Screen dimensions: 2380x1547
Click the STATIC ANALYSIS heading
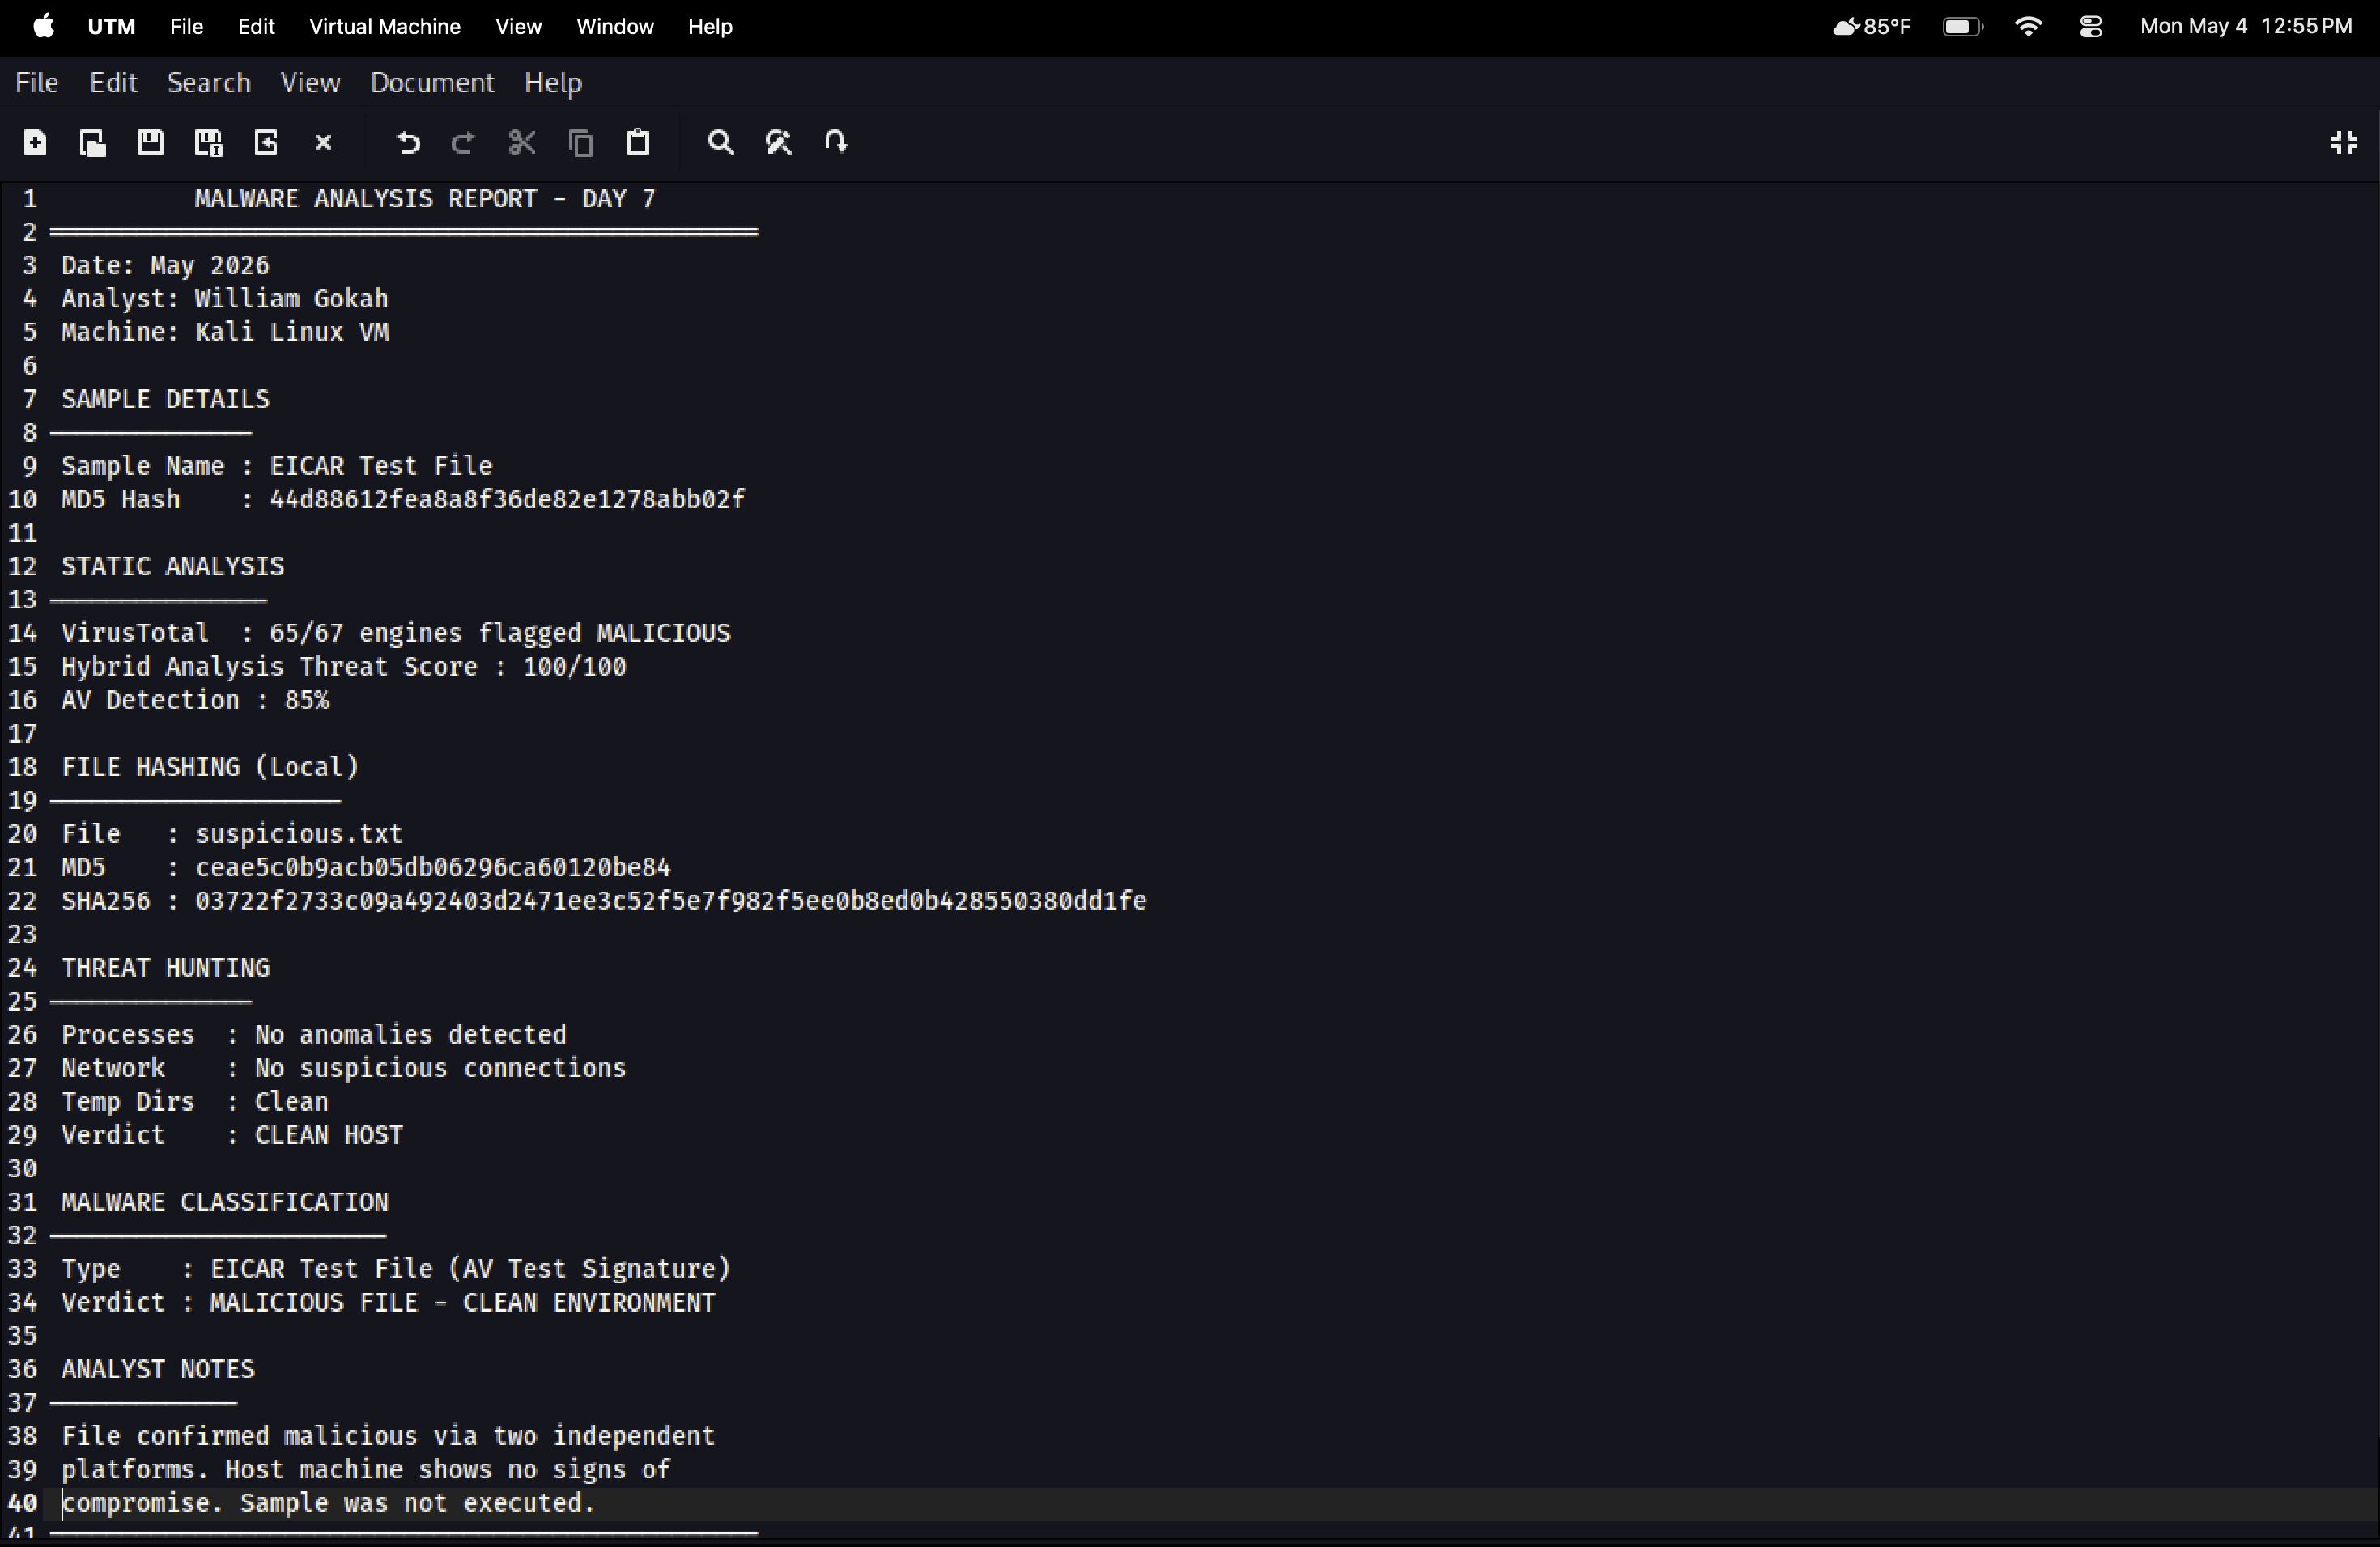173,566
